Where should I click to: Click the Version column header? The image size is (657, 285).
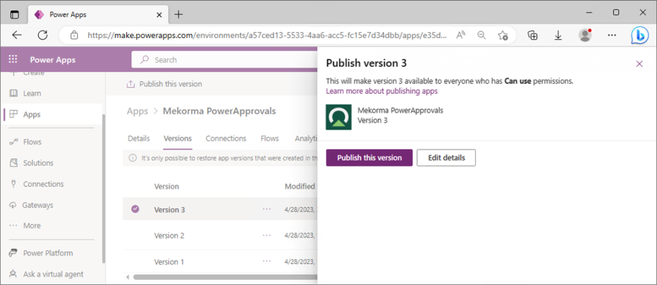(x=166, y=186)
